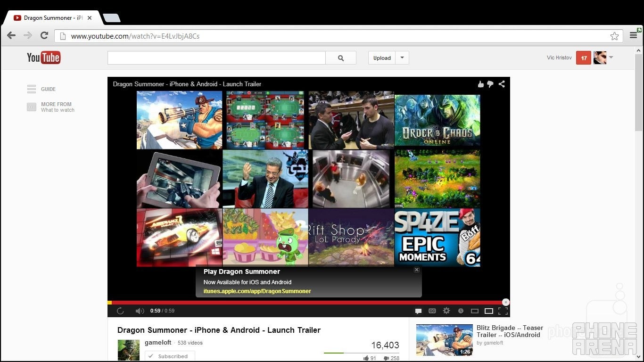Click the GUIDE sidebar label

tap(48, 89)
